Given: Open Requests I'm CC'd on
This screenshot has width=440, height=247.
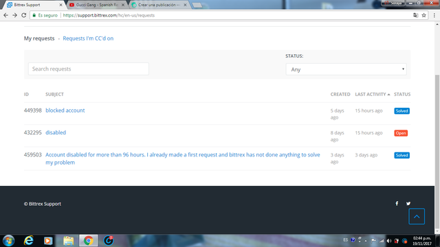Looking at the screenshot, I should click(x=88, y=38).
